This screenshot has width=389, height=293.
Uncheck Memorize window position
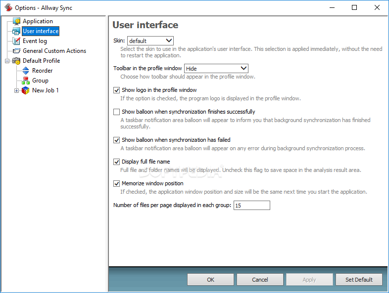(x=117, y=183)
